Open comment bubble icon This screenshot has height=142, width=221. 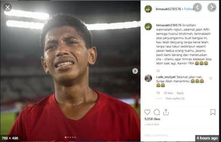157,112
